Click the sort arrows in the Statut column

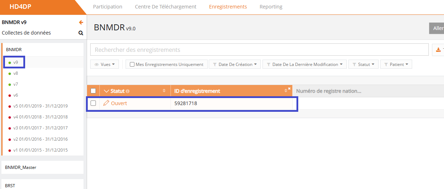[x=164, y=91]
